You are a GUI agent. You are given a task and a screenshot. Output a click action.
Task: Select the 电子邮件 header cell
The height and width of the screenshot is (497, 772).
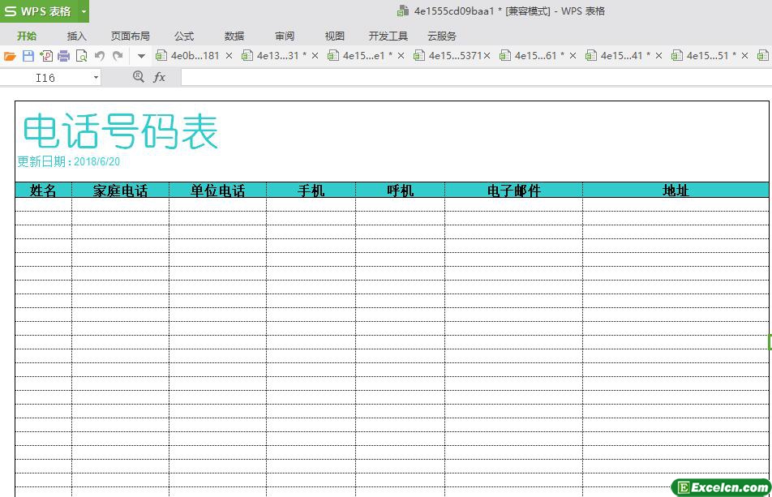[x=513, y=191]
